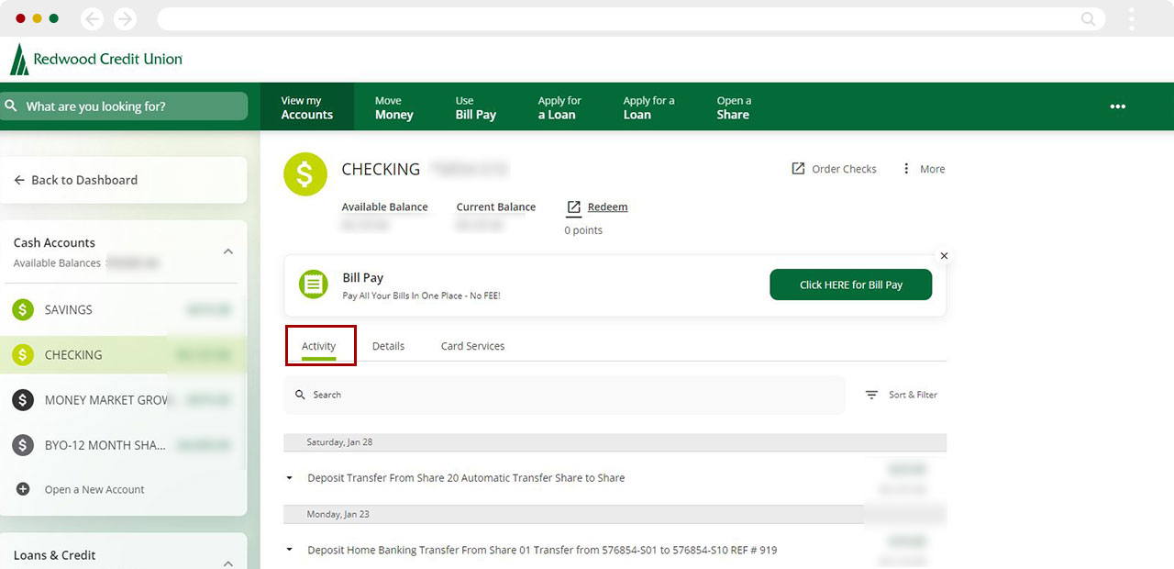Select the MONEY MARKET GROWTH account
The width and height of the screenshot is (1174, 569).
click(x=124, y=400)
